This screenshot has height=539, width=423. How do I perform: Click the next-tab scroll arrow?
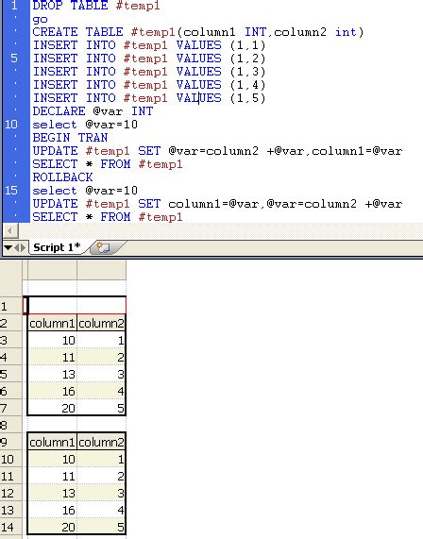(23, 247)
